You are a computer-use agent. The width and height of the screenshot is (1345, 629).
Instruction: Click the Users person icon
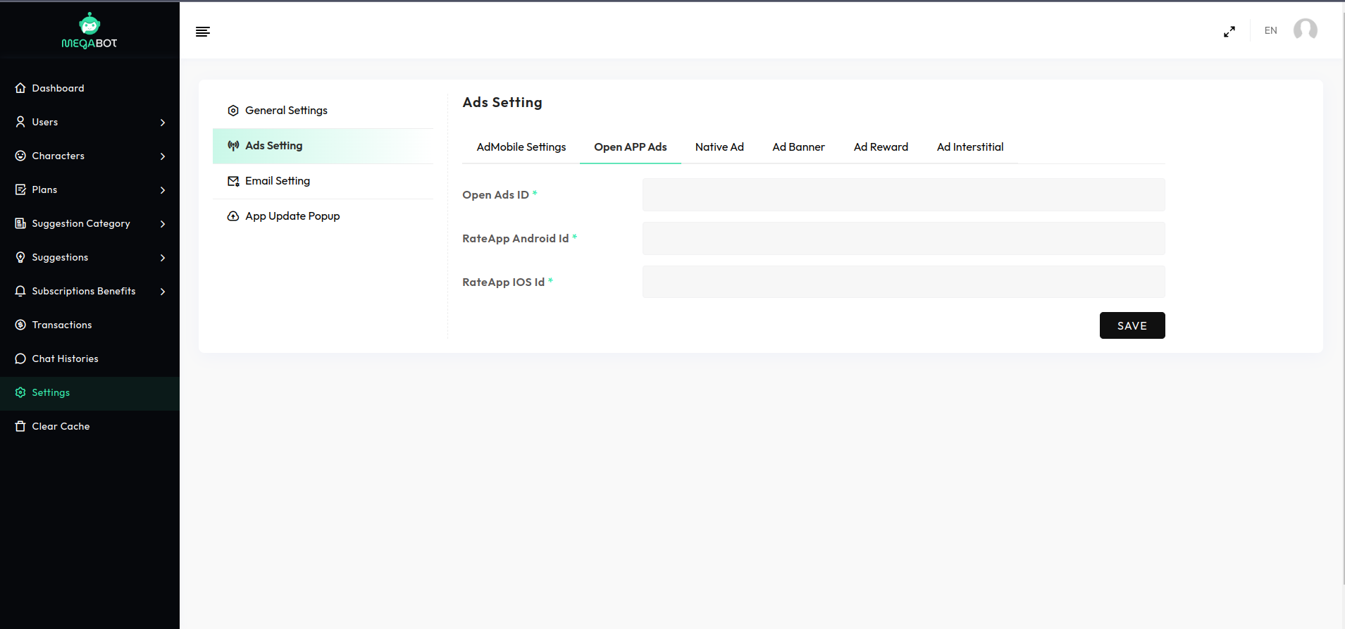[x=20, y=122]
